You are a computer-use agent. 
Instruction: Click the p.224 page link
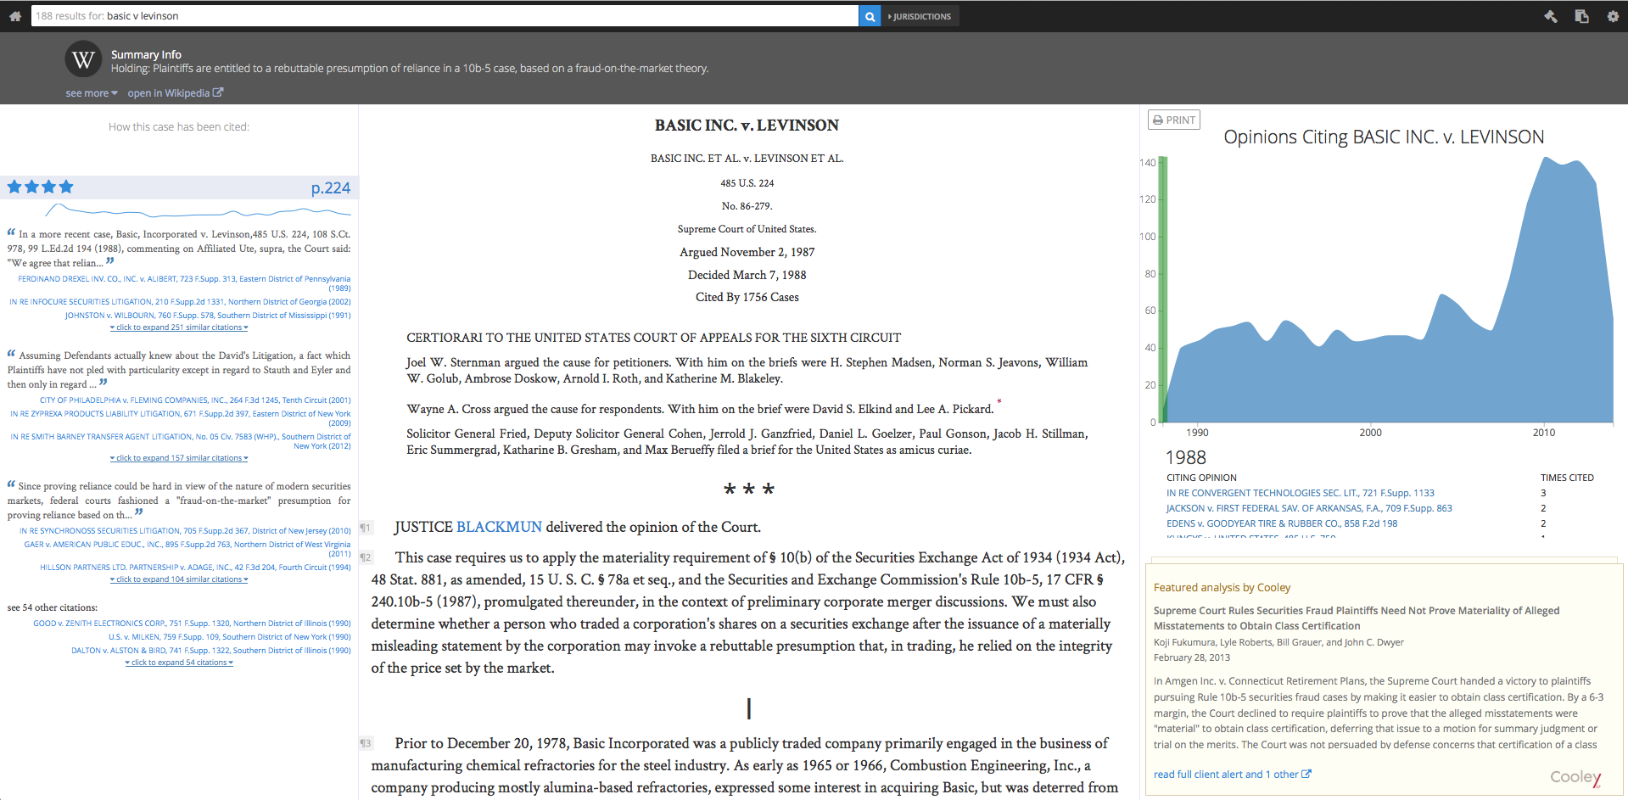pos(331,187)
